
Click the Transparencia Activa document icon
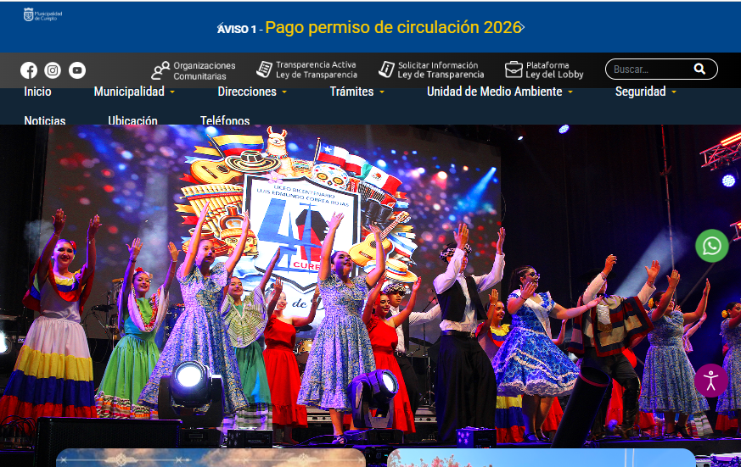264,69
